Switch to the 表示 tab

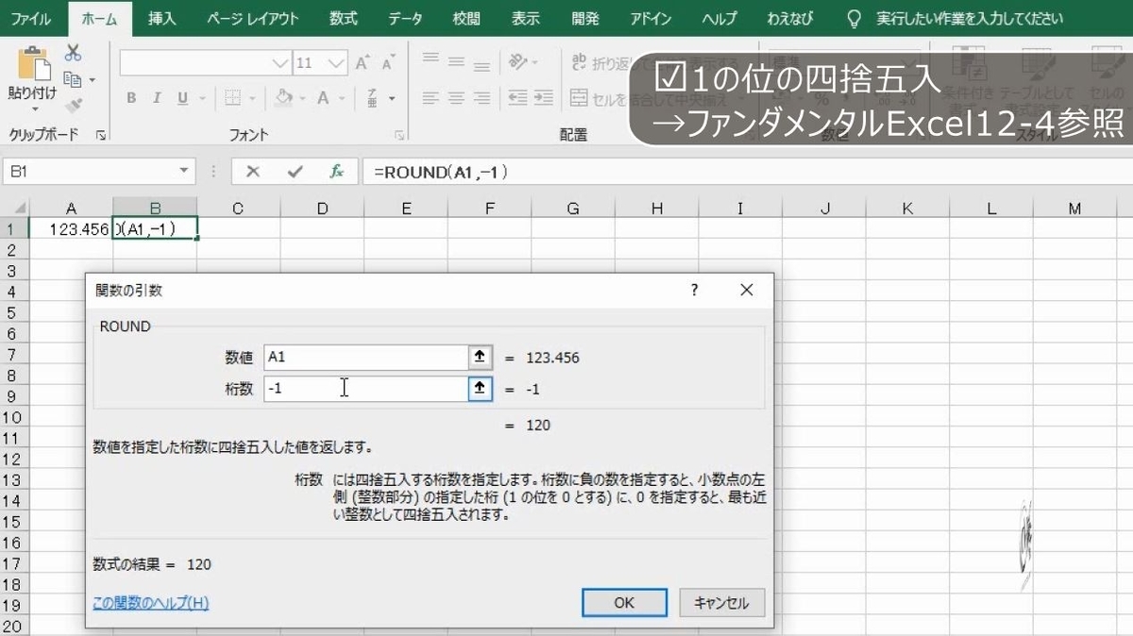[x=525, y=18]
